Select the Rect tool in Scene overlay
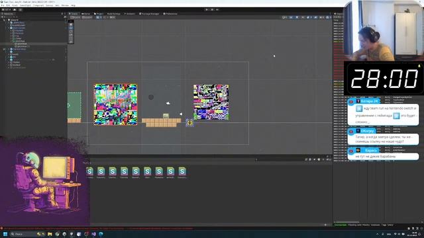 tap(71, 38)
